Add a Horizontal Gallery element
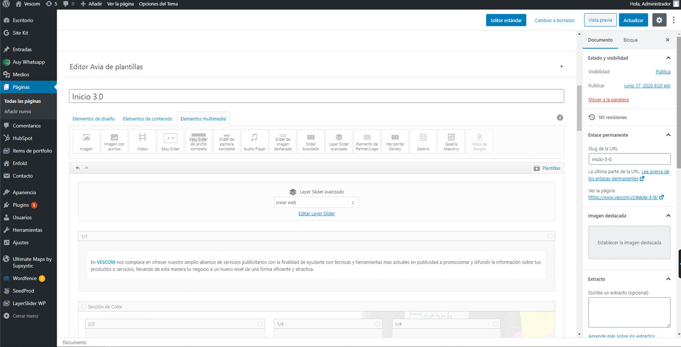Image resolution: width=681 pixels, height=347 pixels. pos(395,141)
